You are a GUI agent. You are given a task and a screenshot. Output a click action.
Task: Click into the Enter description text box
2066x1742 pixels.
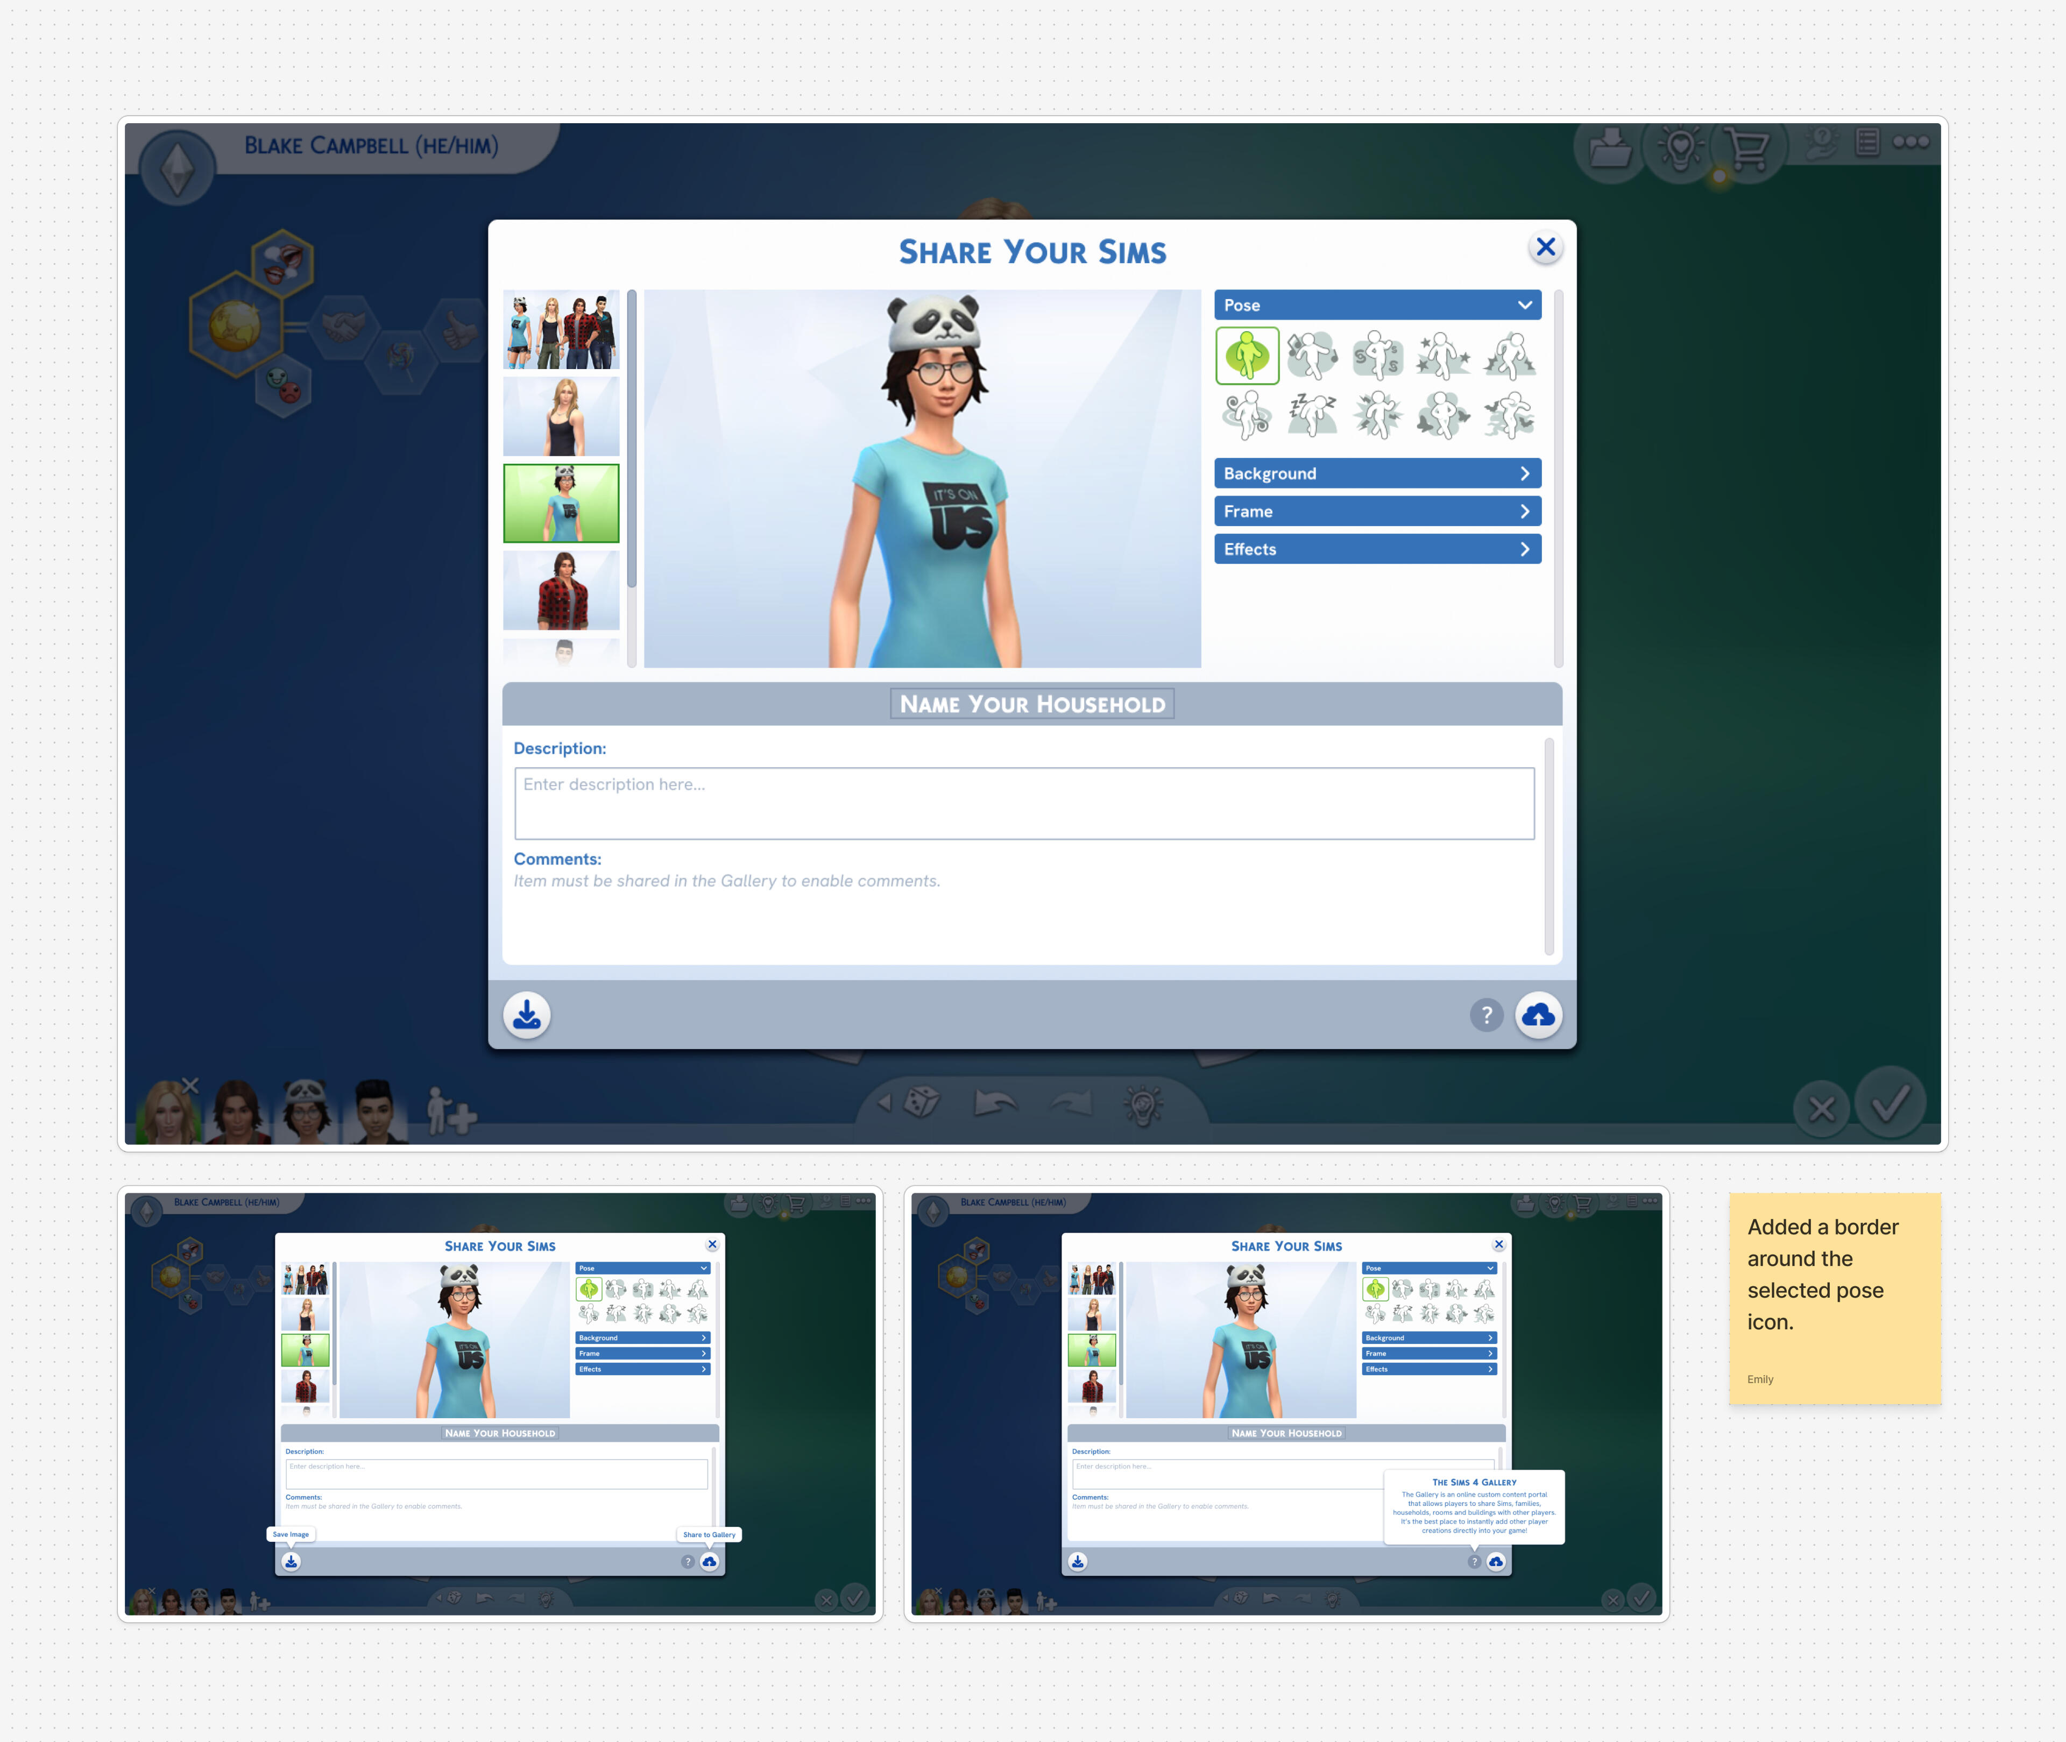click(x=1024, y=803)
